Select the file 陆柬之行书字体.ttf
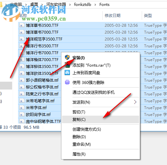Viewport: 167px width, 165px height. point(42,94)
